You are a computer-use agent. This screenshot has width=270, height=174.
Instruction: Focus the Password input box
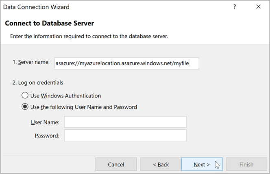pos(125,135)
